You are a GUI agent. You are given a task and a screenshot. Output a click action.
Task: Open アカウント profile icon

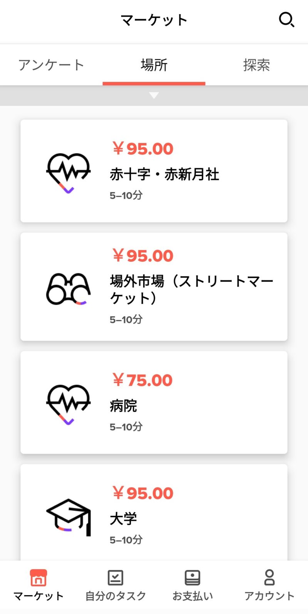click(269, 577)
